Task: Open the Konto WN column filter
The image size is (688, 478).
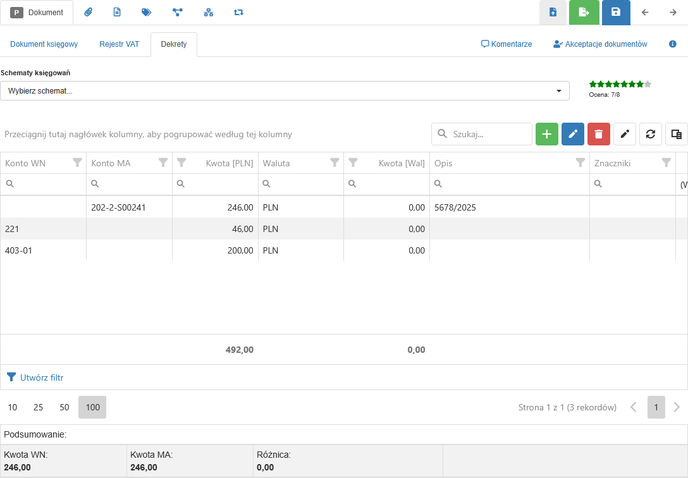Action: [77, 163]
